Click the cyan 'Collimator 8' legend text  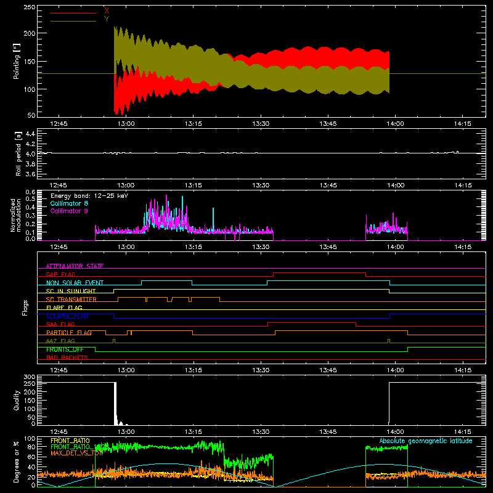pos(69,203)
